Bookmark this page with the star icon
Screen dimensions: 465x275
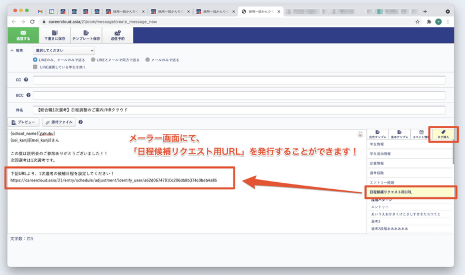(417, 22)
